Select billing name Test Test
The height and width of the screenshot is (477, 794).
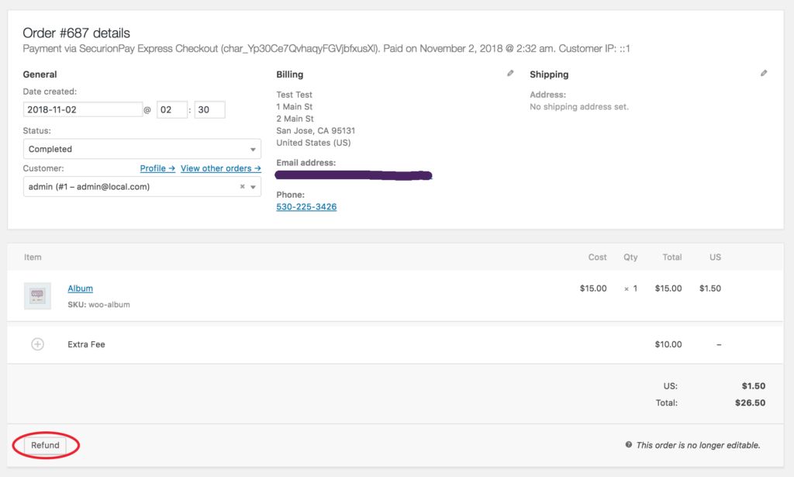[x=294, y=95]
